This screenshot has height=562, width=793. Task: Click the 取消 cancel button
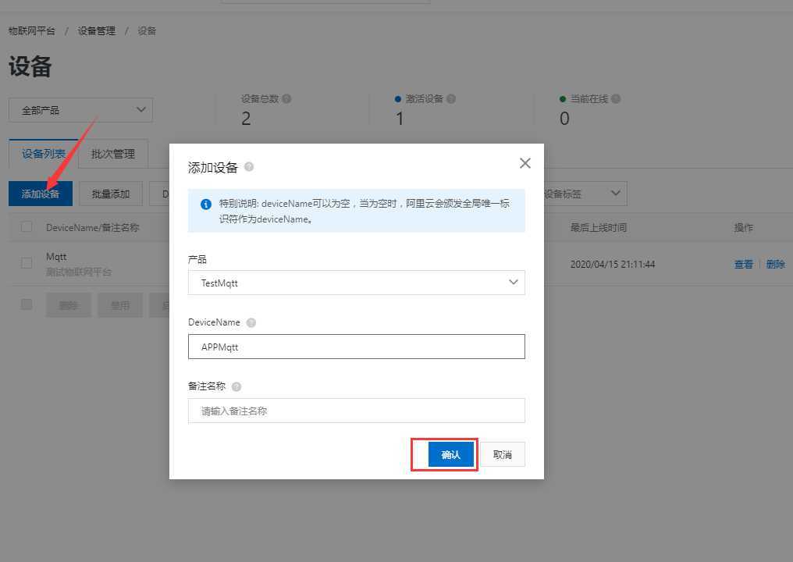point(502,454)
